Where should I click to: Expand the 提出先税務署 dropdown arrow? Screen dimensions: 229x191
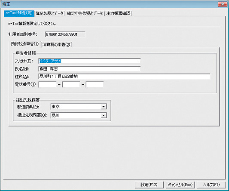(104, 115)
